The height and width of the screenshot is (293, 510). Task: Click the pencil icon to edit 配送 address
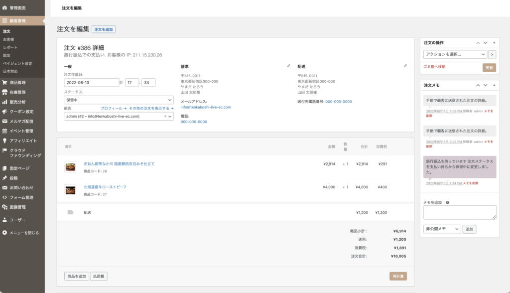coord(405,66)
